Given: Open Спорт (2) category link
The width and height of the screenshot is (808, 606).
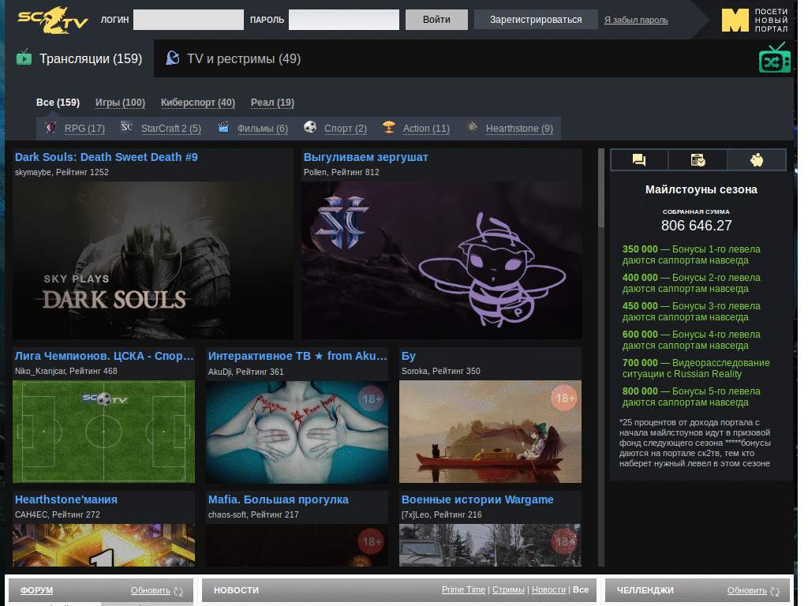Looking at the screenshot, I should 346,129.
